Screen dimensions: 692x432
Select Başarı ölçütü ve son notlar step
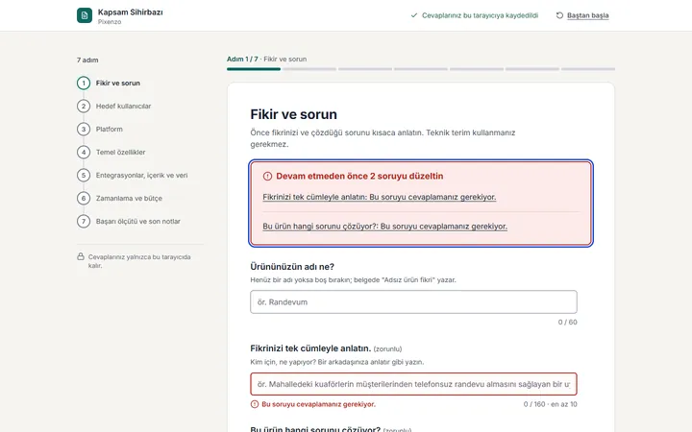click(138, 222)
